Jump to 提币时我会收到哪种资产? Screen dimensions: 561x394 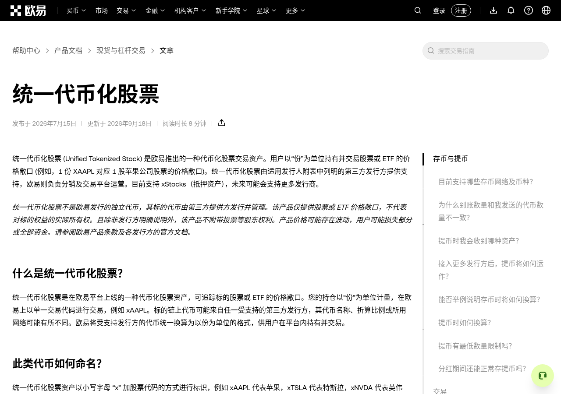479,241
